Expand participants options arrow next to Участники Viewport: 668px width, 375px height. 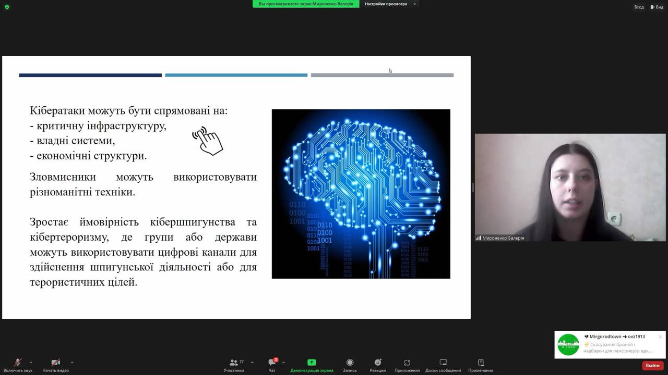[x=252, y=362]
